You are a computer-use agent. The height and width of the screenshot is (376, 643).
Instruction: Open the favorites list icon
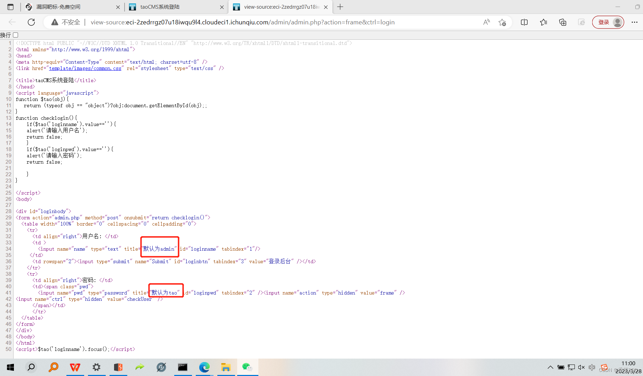click(544, 22)
